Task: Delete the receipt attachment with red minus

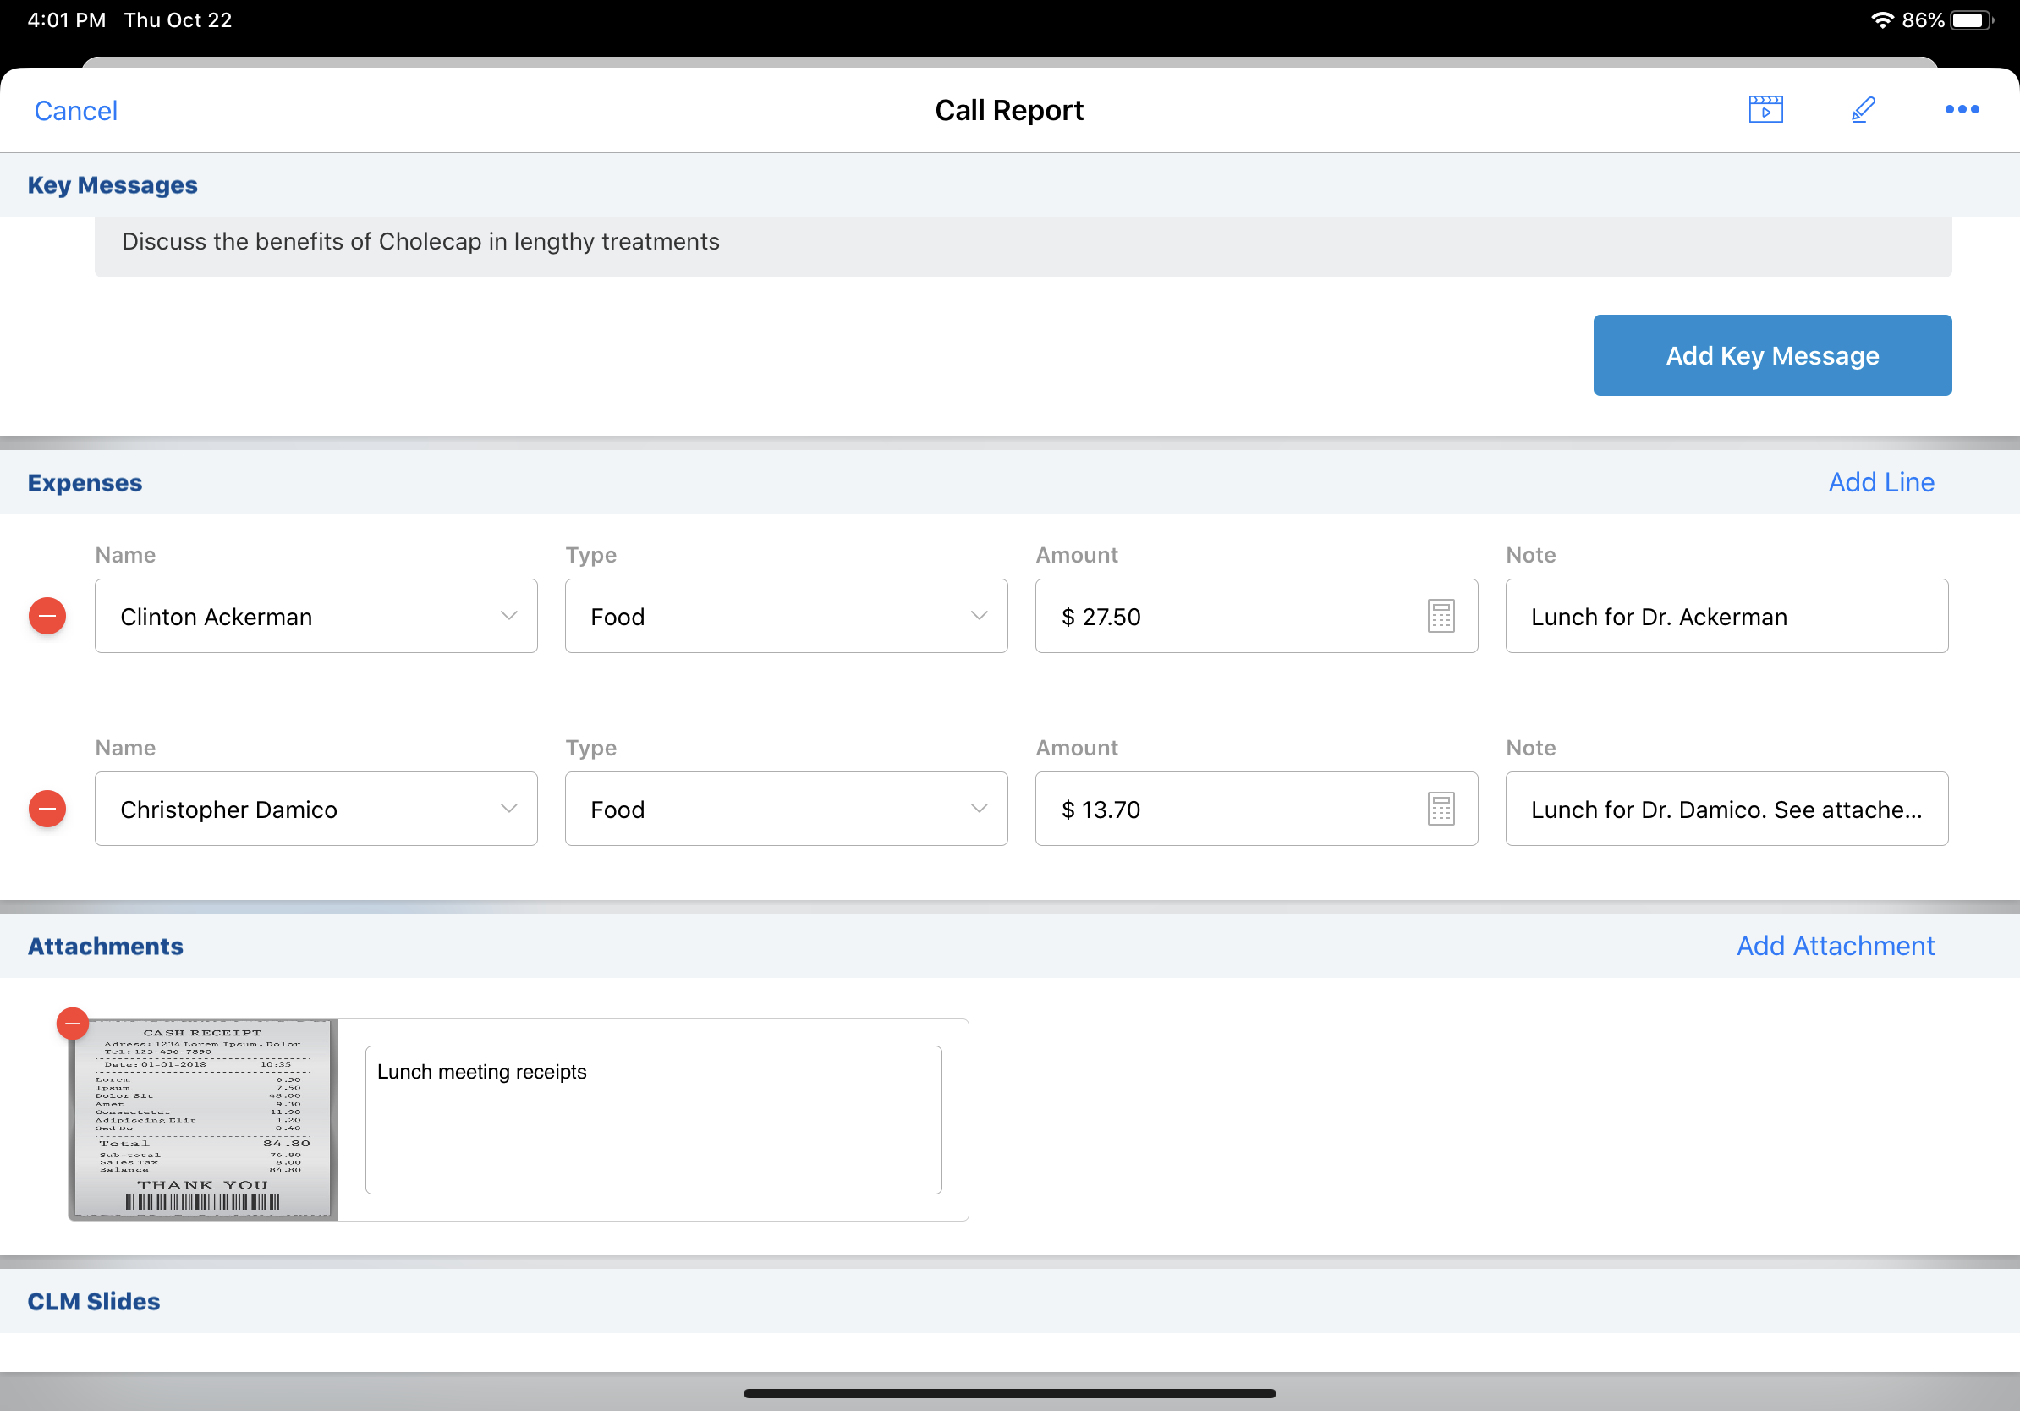Action: click(72, 1023)
